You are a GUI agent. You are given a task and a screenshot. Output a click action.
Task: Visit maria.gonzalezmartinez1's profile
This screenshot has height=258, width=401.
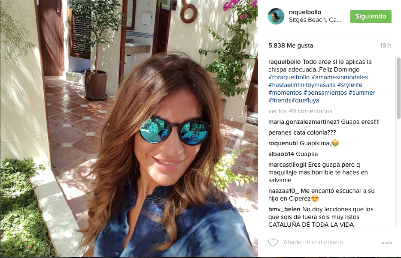304,122
